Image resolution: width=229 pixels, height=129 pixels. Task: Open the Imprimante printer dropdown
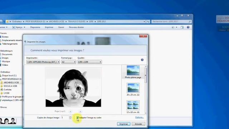[x=43, y=62]
